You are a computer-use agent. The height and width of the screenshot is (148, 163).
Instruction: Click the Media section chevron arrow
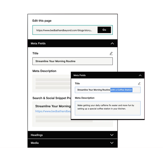112,143
